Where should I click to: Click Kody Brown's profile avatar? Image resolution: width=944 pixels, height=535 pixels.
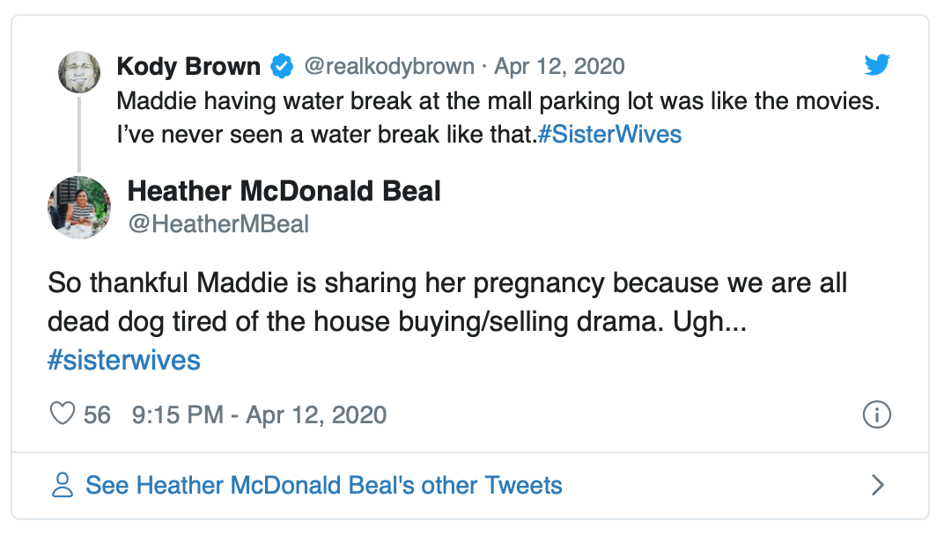[78, 71]
